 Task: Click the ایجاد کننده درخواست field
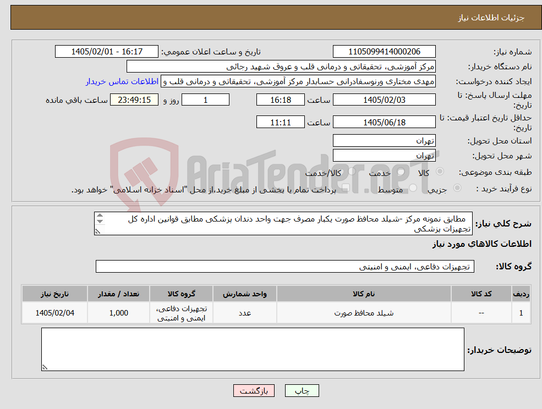pyautogui.click(x=298, y=81)
